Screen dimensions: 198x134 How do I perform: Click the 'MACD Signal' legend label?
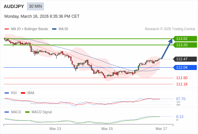pos(42,112)
